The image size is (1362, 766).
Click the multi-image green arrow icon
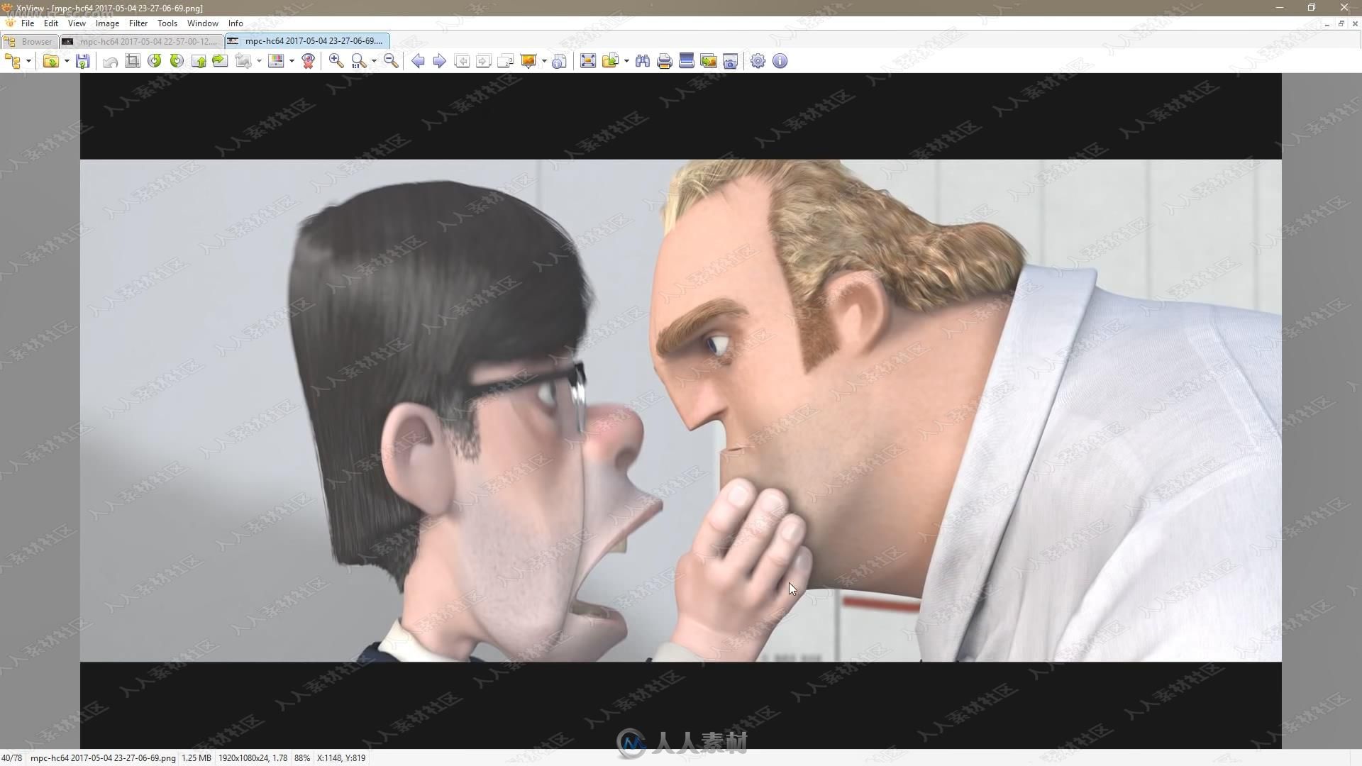click(709, 61)
